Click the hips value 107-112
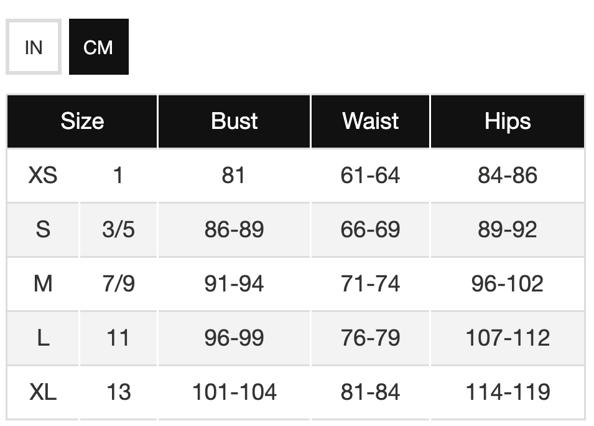Screen dimensions: 594x426 508,338
